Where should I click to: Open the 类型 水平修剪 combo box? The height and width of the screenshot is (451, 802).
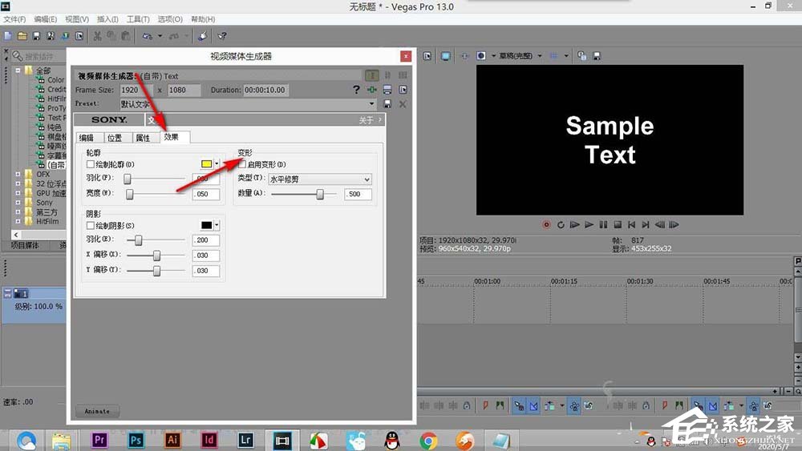[320, 179]
